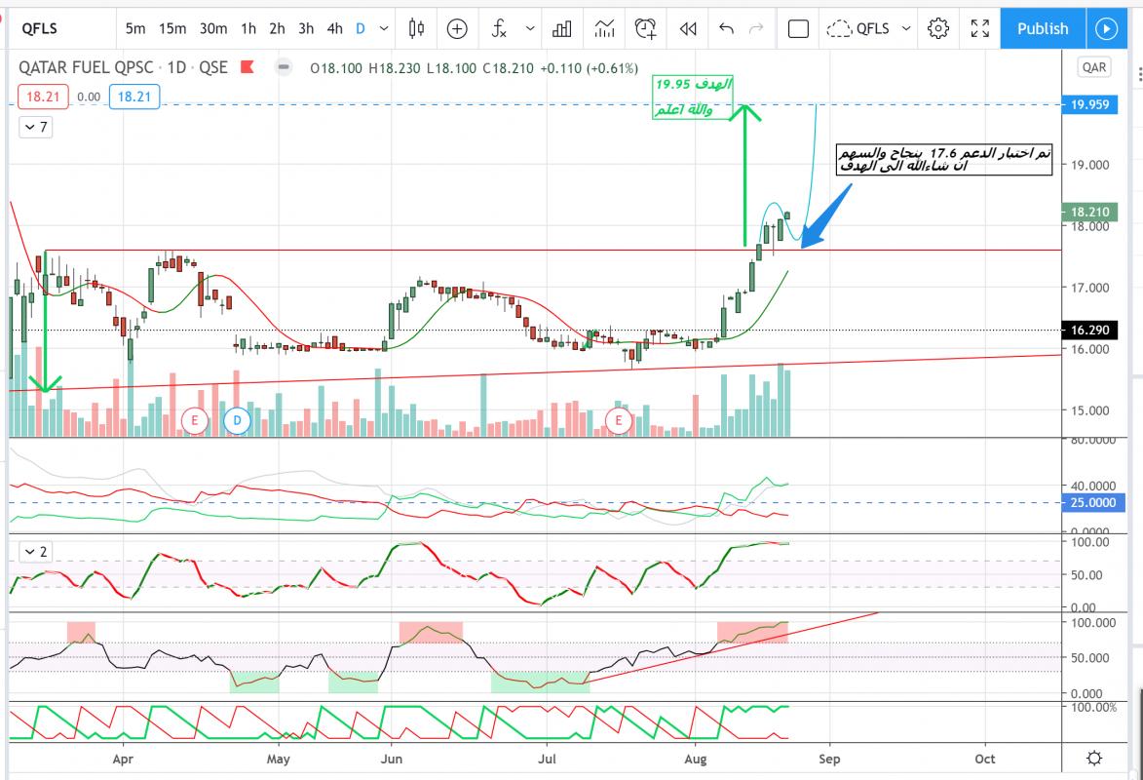Open chart settings gear icon
1143x780 pixels.
tap(938, 28)
